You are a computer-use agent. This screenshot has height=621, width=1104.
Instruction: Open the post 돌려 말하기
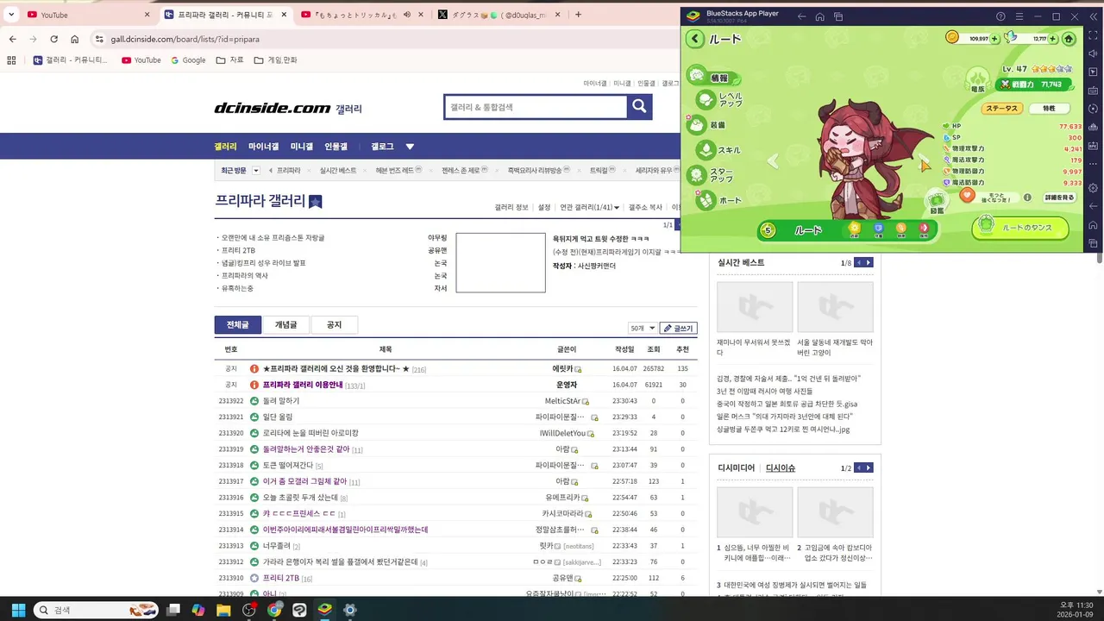click(x=281, y=401)
